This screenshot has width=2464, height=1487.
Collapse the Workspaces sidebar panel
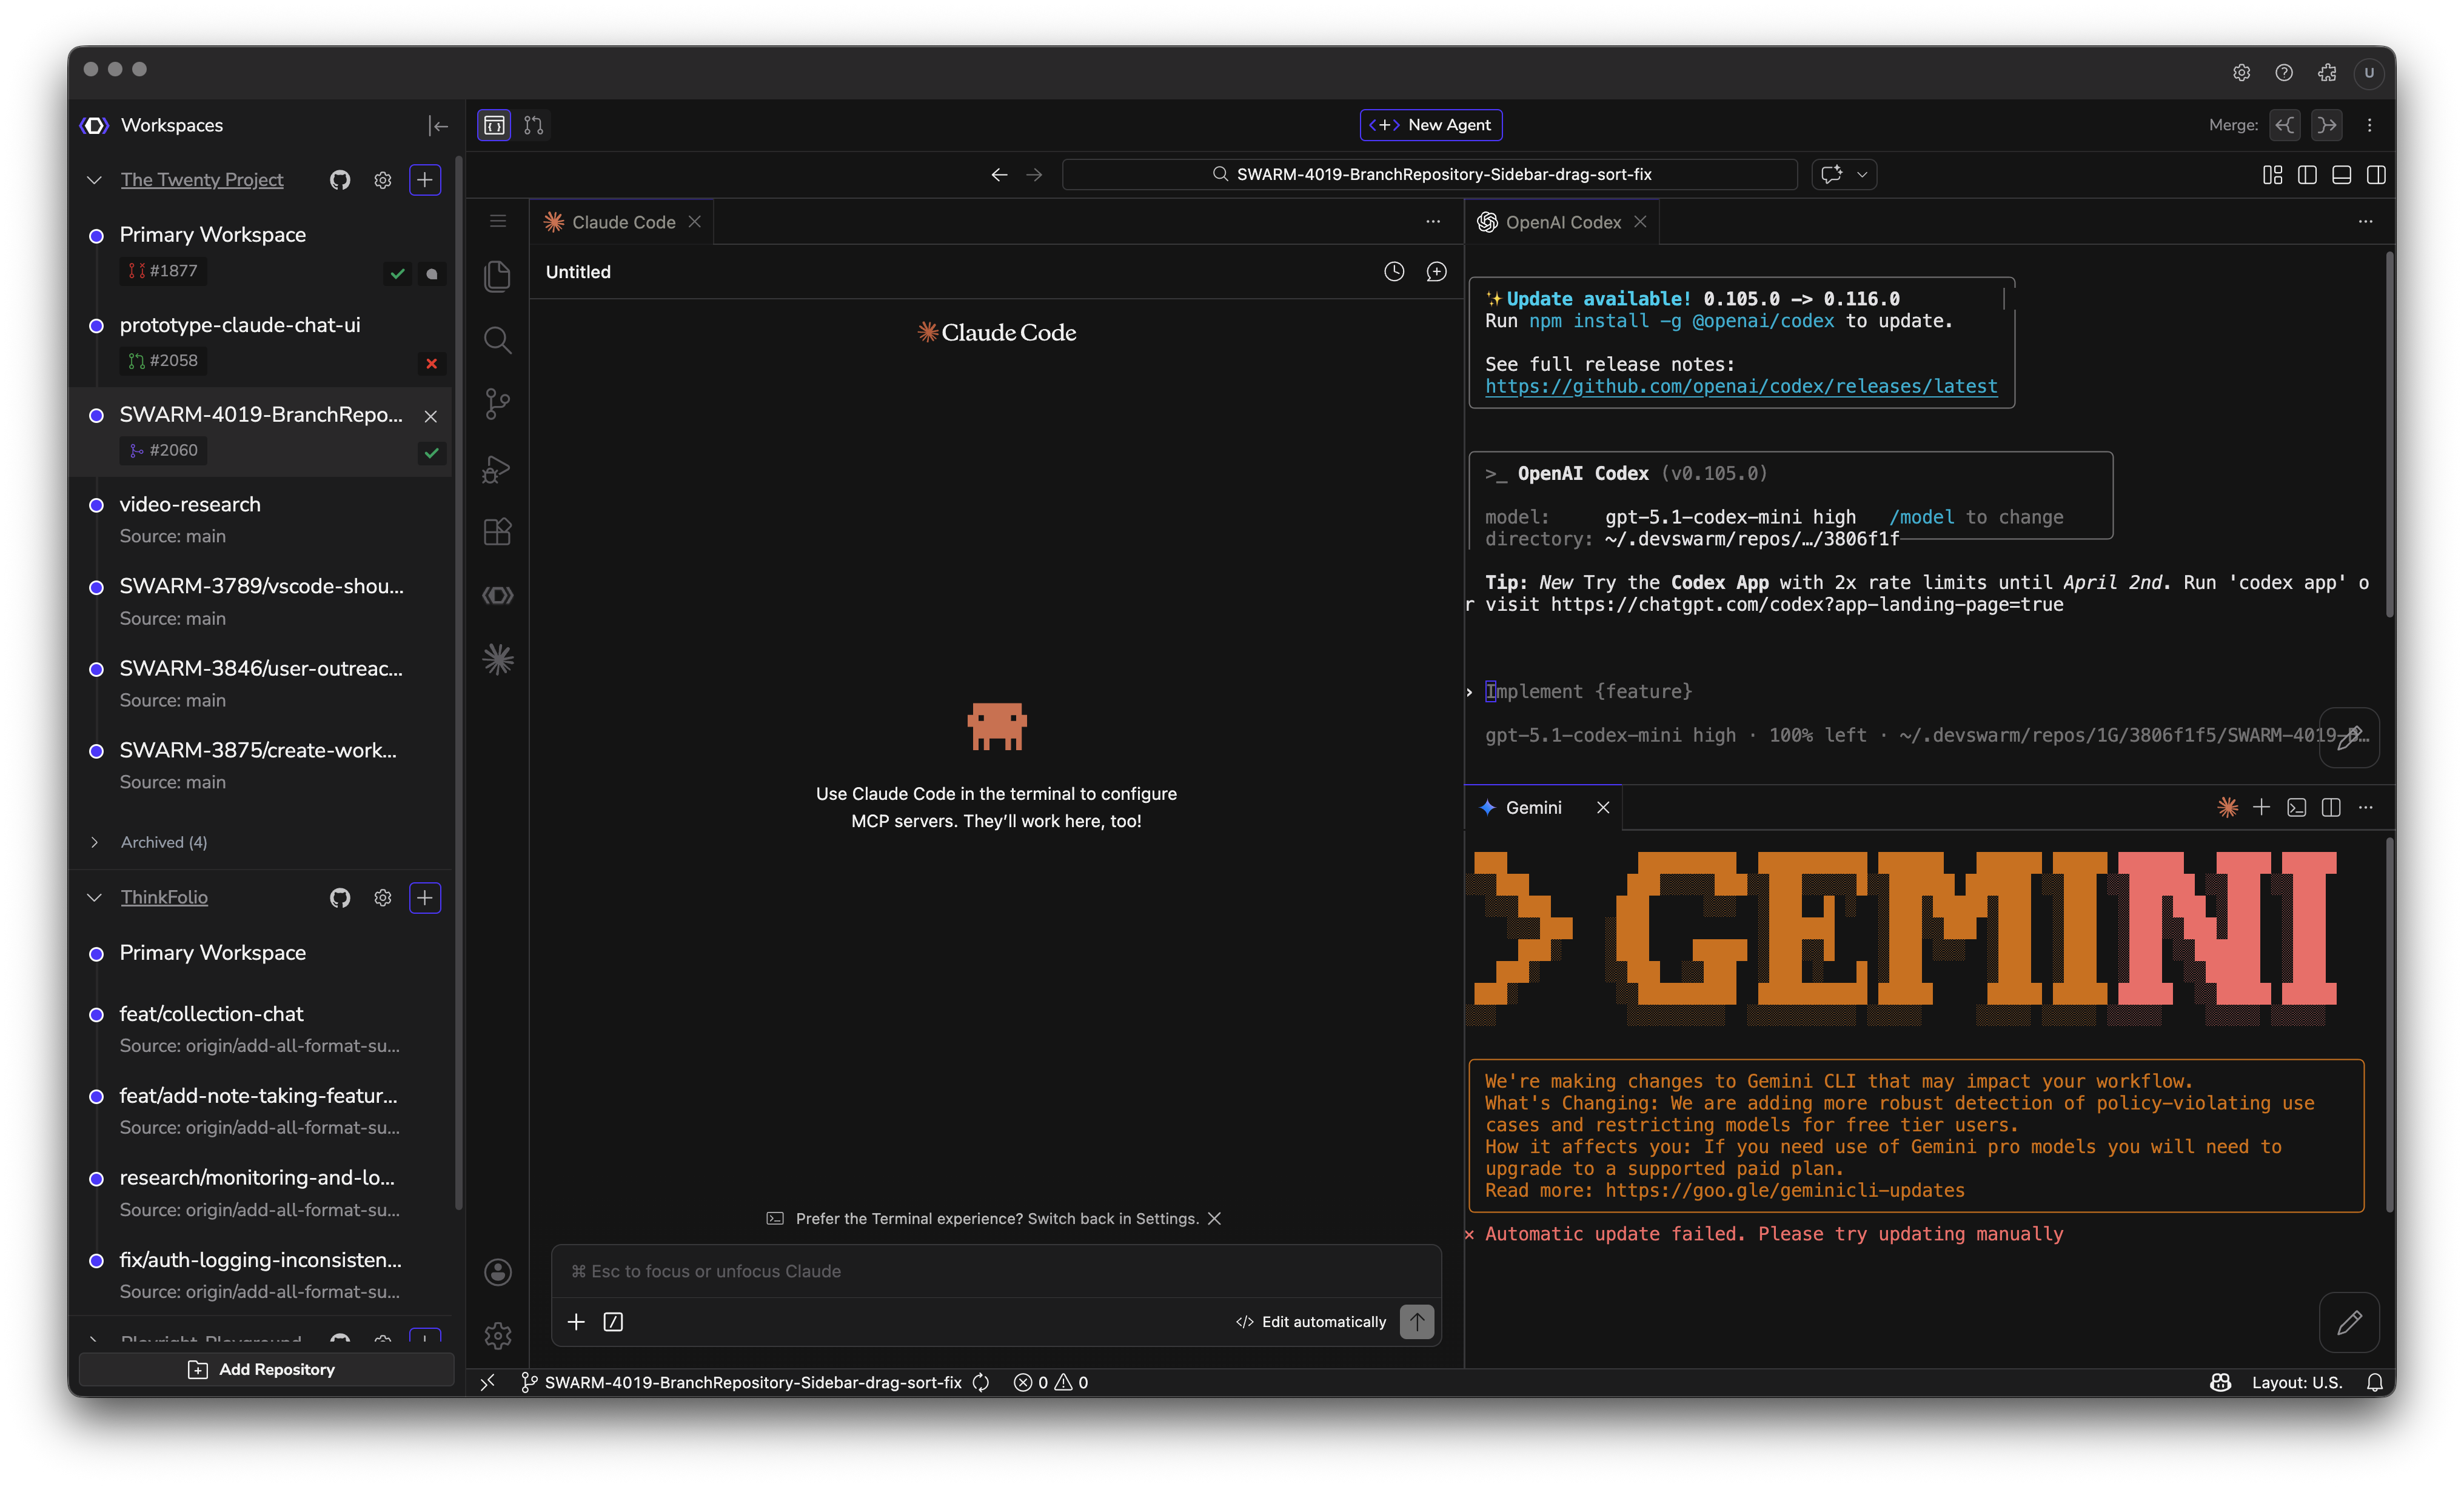(437, 125)
